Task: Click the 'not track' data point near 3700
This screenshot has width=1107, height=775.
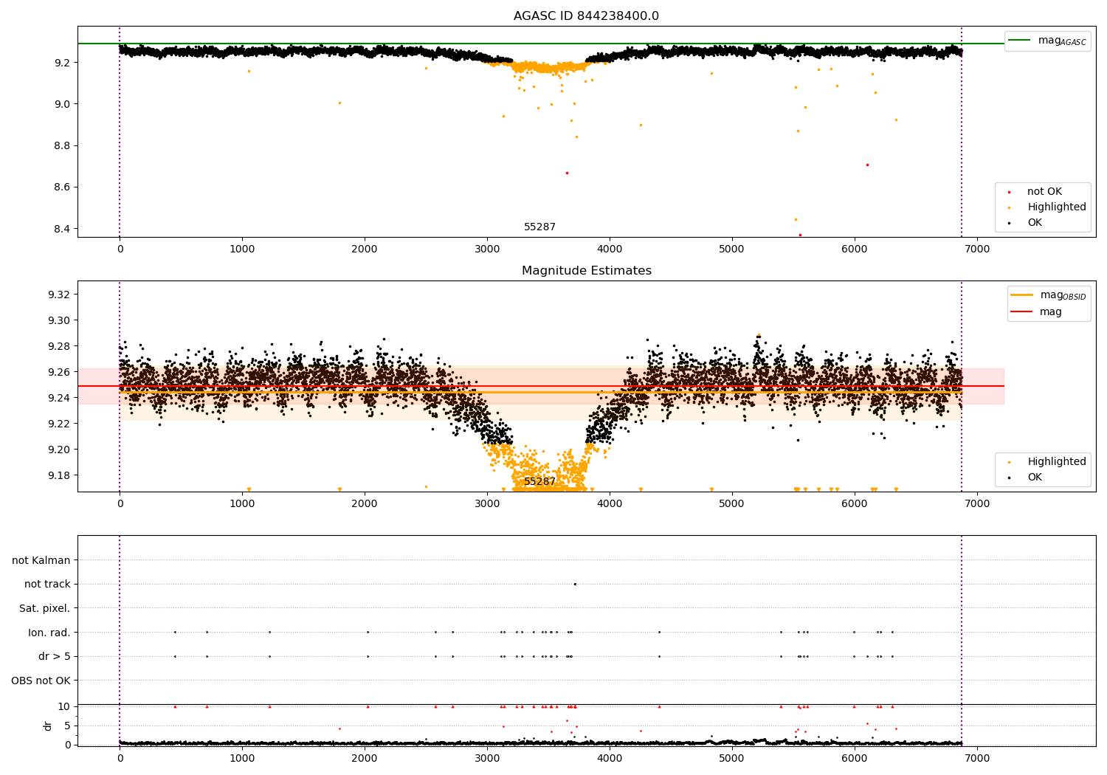Action: point(575,584)
